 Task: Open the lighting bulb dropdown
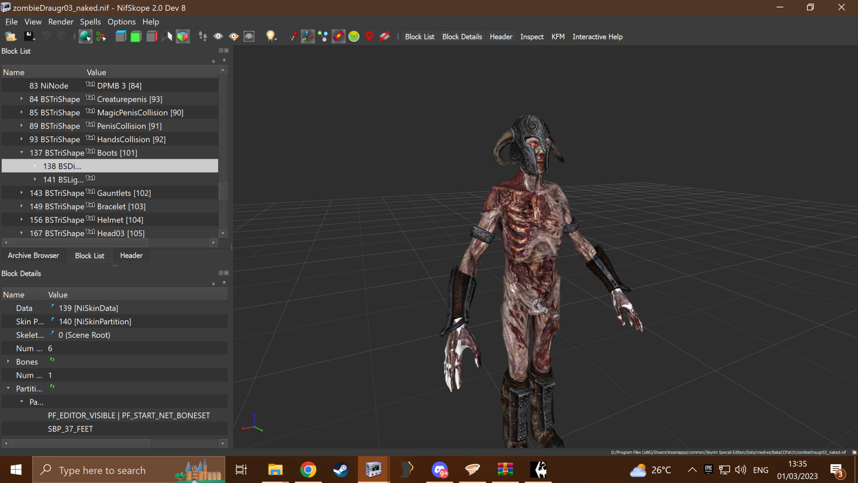[271, 37]
